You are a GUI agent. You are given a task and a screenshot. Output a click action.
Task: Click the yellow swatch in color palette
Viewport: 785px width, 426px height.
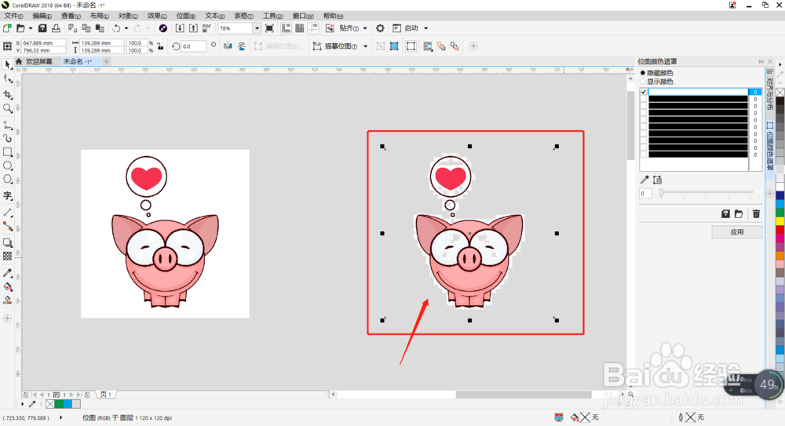coord(780,220)
